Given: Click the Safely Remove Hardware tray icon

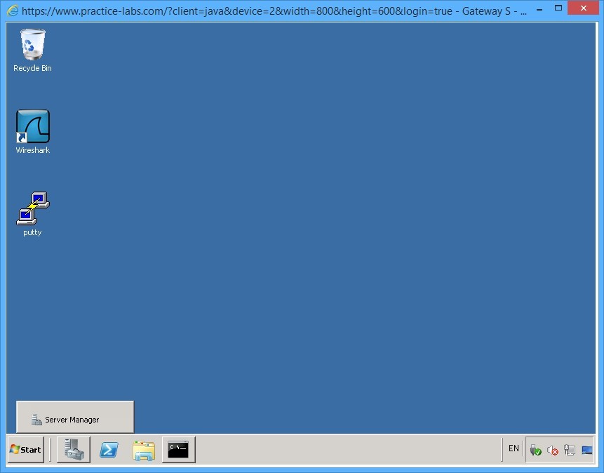Looking at the screenshot, I should point(535,449).
